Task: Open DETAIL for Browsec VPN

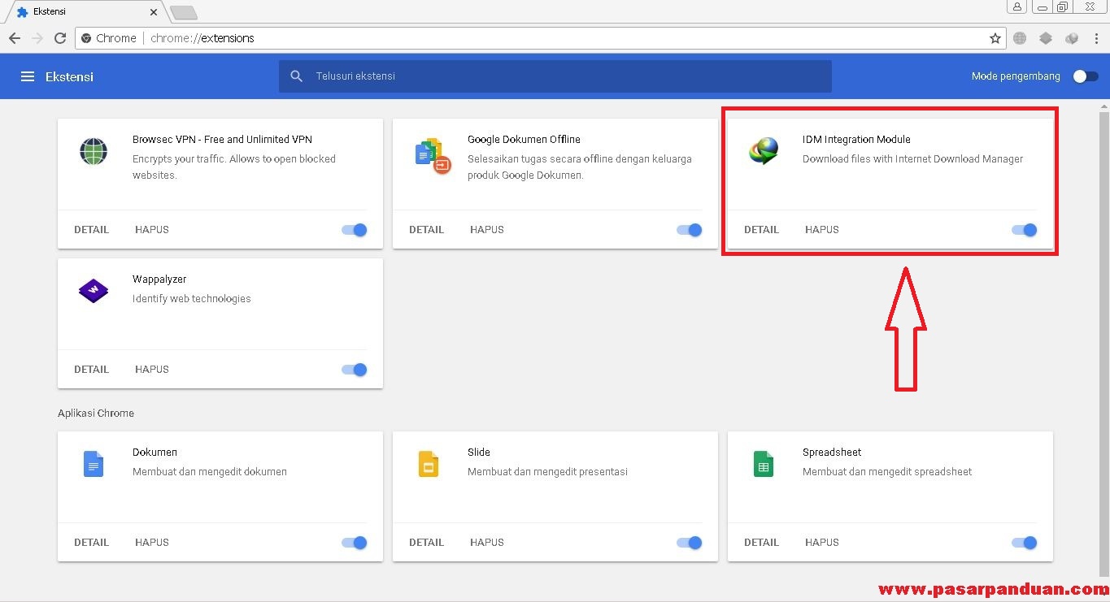Action: click(91, 230)
